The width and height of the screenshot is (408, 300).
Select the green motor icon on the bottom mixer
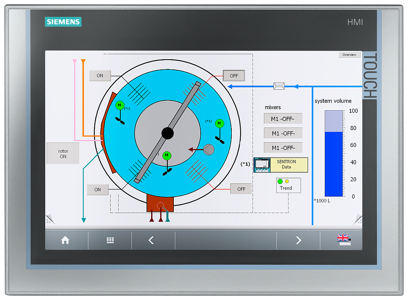(167, 156)
